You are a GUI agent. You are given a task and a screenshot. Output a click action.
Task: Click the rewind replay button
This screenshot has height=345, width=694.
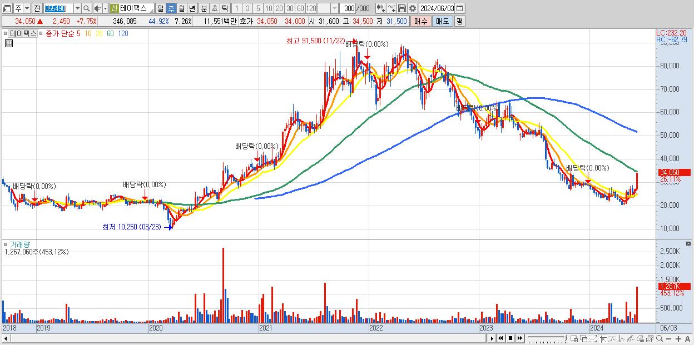500,338
